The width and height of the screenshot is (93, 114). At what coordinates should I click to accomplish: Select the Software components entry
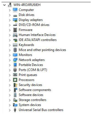click(35, 90)
